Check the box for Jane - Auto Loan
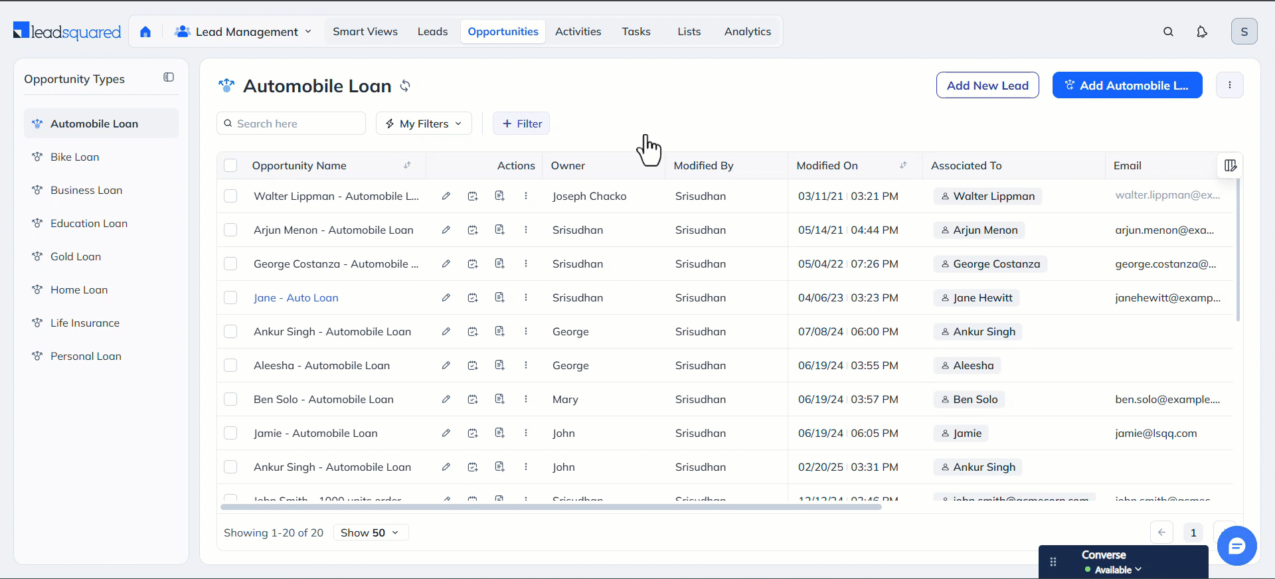This screenshot has width=1275, height=579. (230, 298)
